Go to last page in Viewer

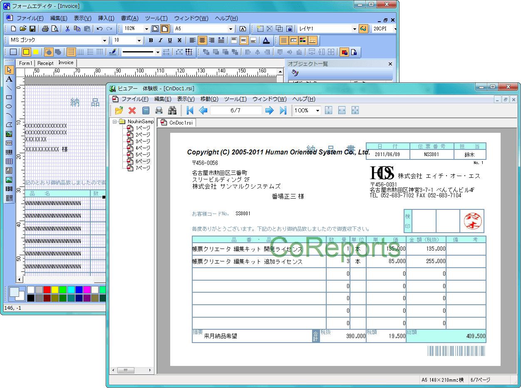click(x=283, y=110)
